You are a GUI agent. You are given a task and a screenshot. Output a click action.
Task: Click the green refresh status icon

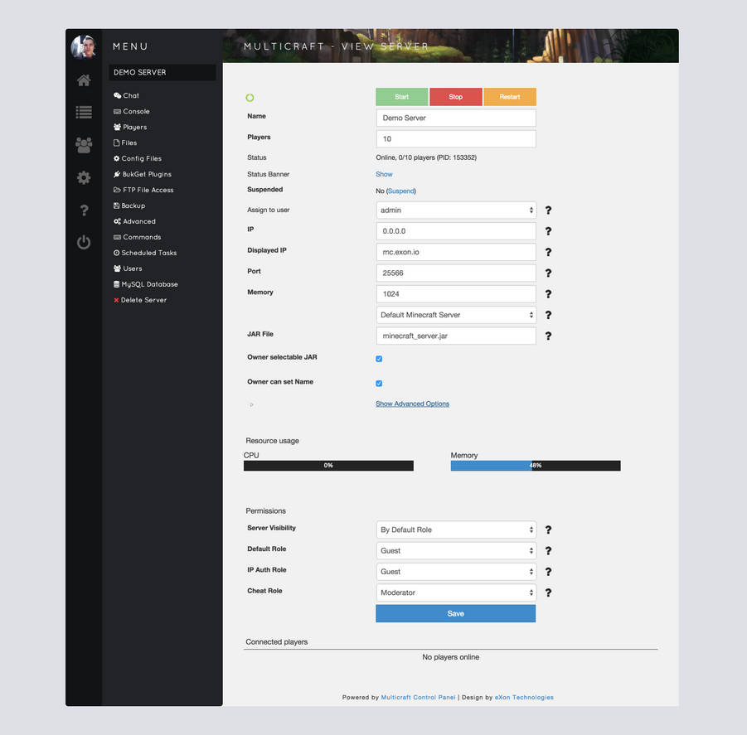250,98
